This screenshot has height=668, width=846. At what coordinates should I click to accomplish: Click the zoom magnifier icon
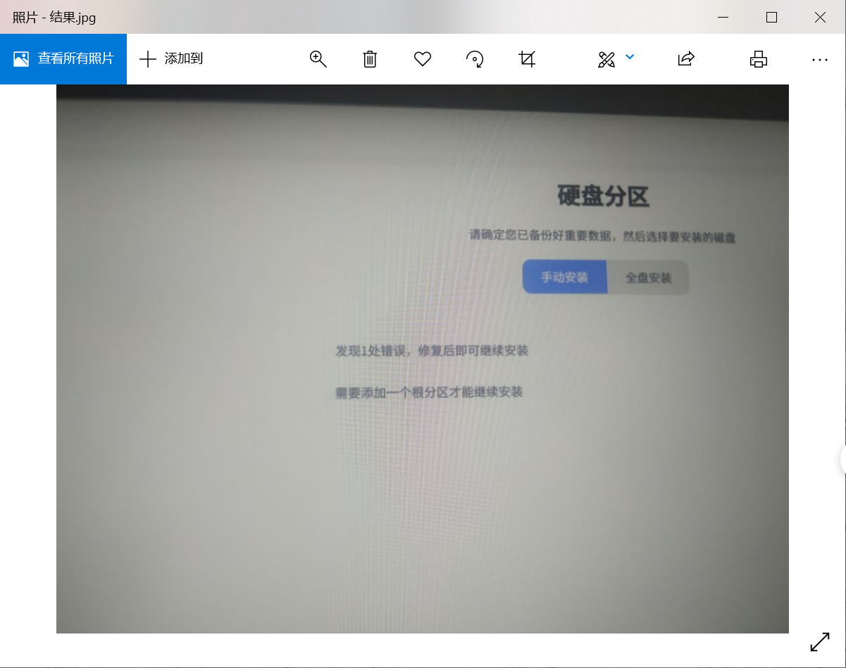pos(318,59)
